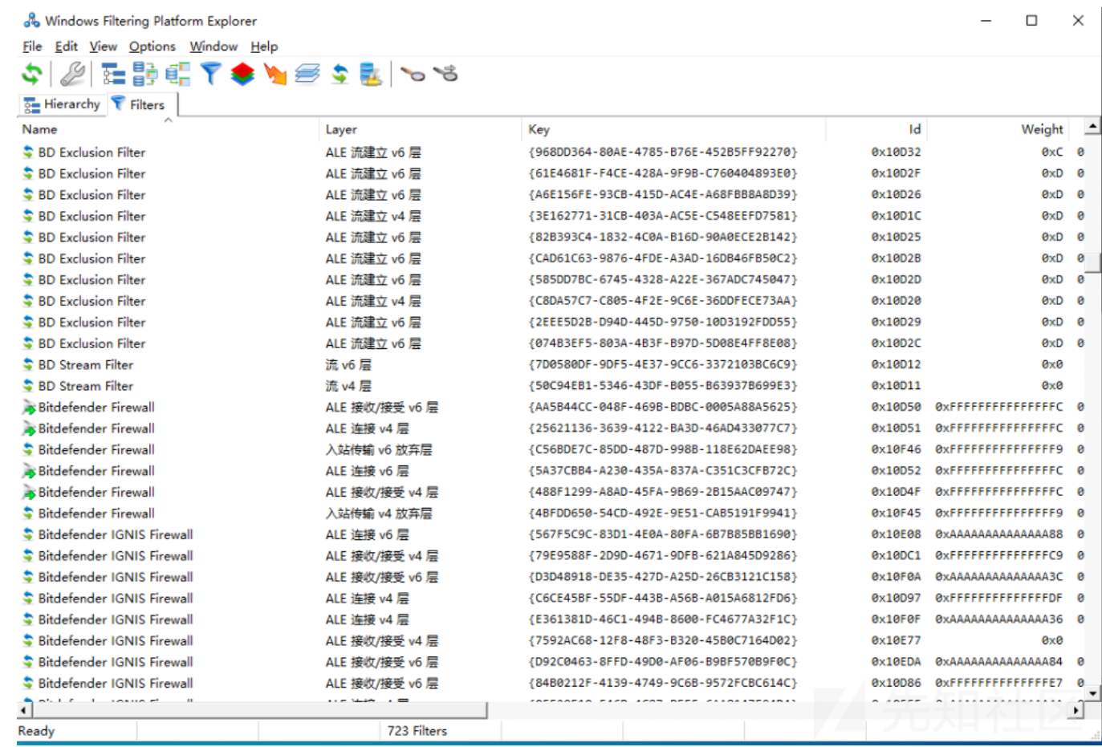Screen dimensions: 1102x747
Task: Click icon of IGNIS Firewall filter 0x10E77
Action: (x=28, y=641)
